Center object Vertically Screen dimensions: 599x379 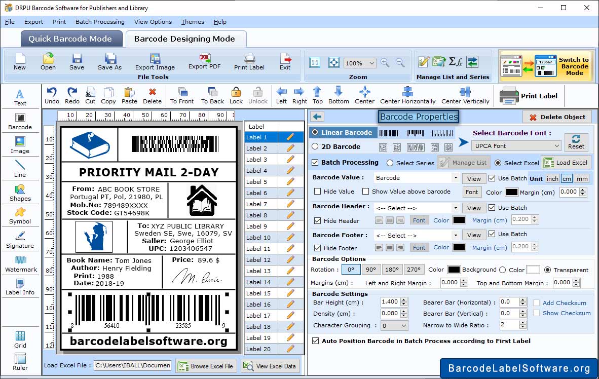tap(465, 96)
